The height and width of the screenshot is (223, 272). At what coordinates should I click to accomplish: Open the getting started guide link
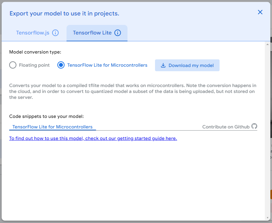tap(93, 138)
